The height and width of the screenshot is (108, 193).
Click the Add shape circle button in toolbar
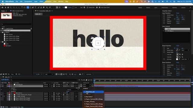point(84,7)
